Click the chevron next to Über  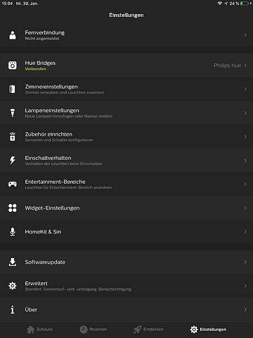(245, 309)
